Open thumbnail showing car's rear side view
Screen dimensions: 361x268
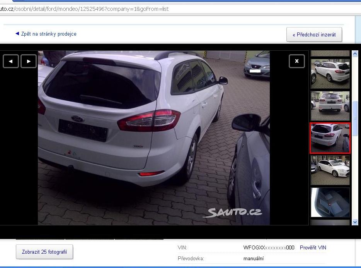pos(330,74)
